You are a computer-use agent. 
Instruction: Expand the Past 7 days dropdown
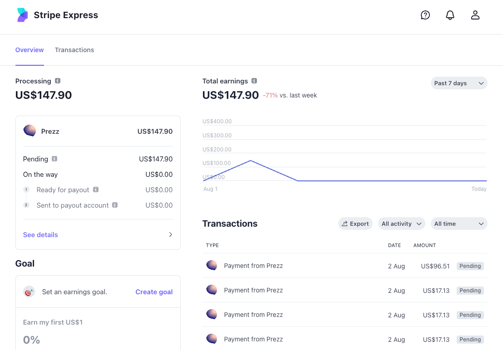(459, 83)
